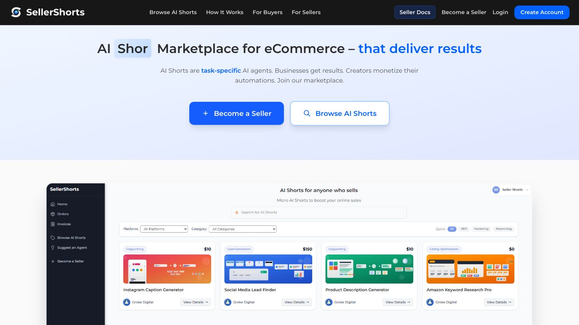This screenshot has width=579, height=325.
Task: Click the heading AI Shorts for anyone who sells
Action: click(319, 190)
